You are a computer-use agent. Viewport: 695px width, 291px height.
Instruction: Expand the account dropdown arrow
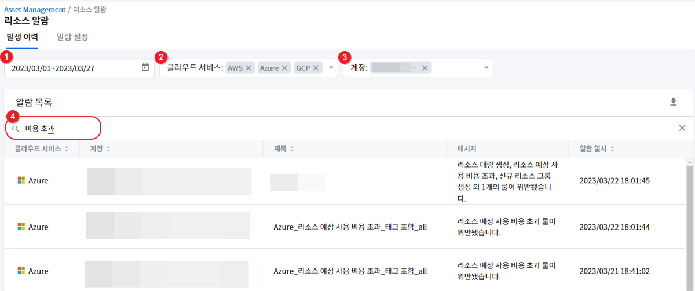486,68
